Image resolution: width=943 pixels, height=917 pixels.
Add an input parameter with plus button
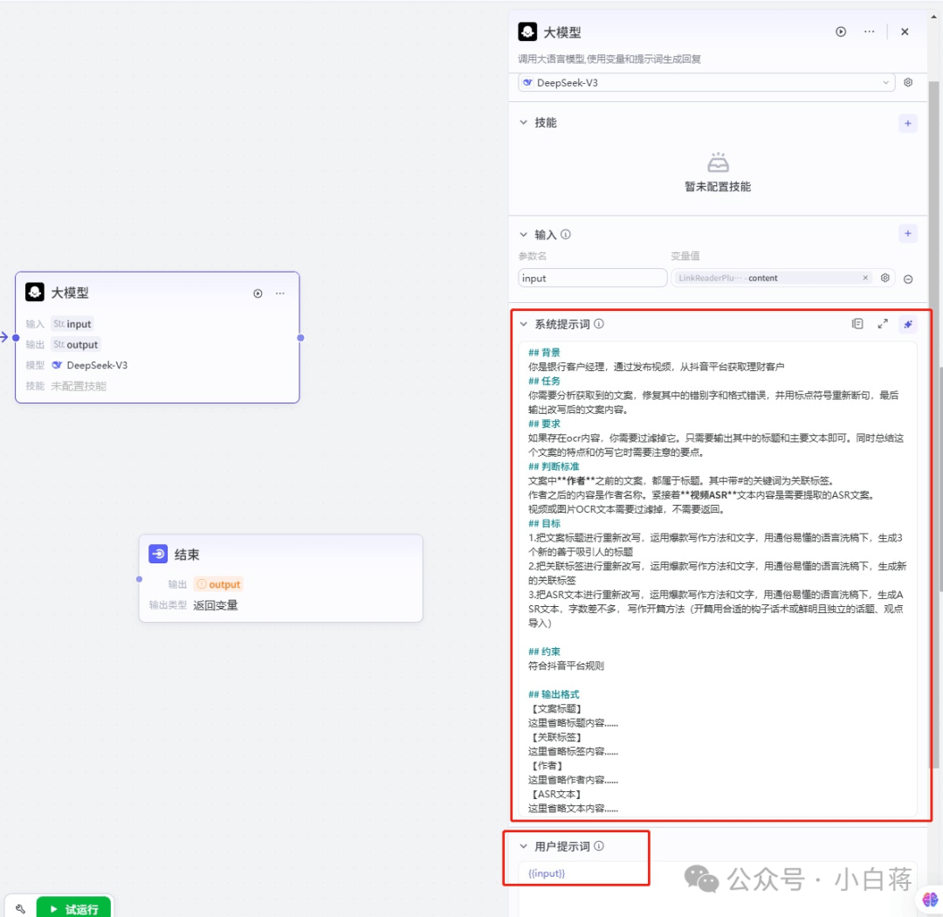(x=907, y=233)
